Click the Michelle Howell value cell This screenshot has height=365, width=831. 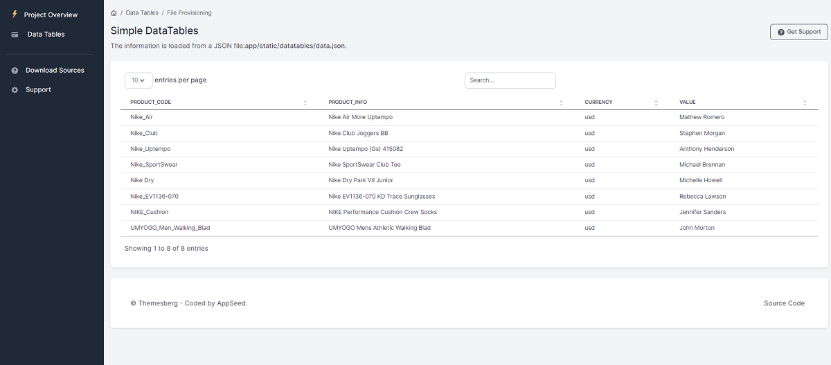coord(701,180)
